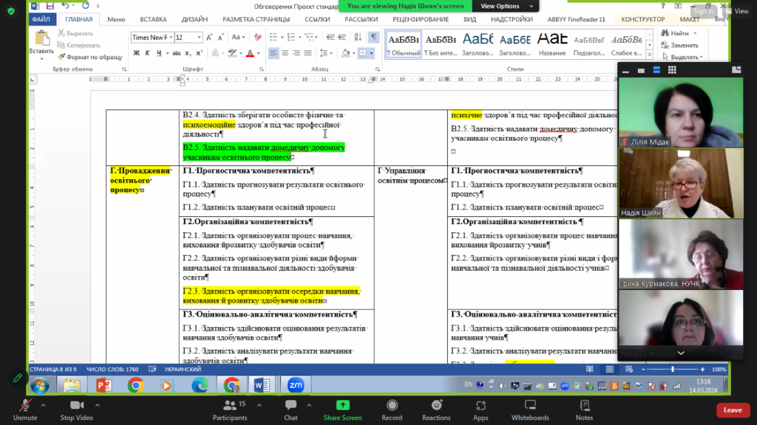Open the font name dropdown
Viewport: 757px width, 425px height.
pyautogui.click(x=170, y=37)
